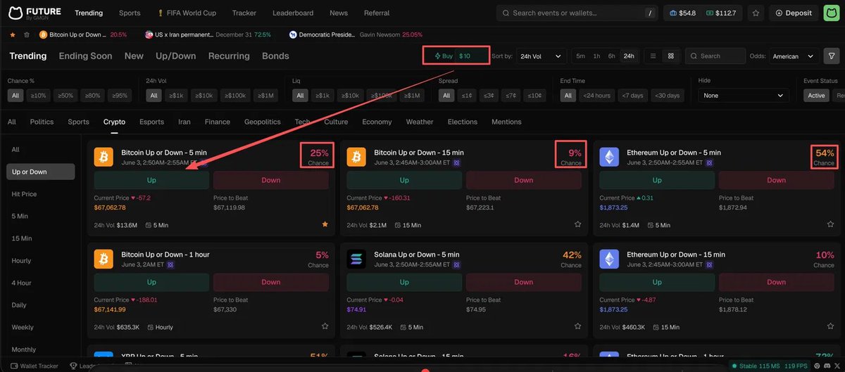Unfavorite Bitcoin Up or Down 5 min card
The height and width of the screenshot is (372, 845).
(325, 224)
